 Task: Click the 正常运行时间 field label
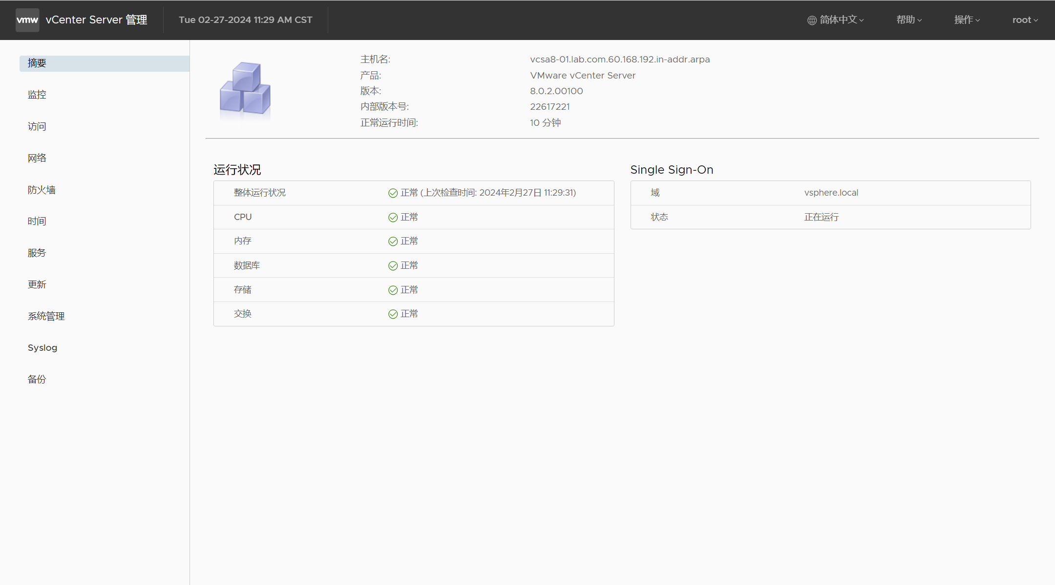389,123
